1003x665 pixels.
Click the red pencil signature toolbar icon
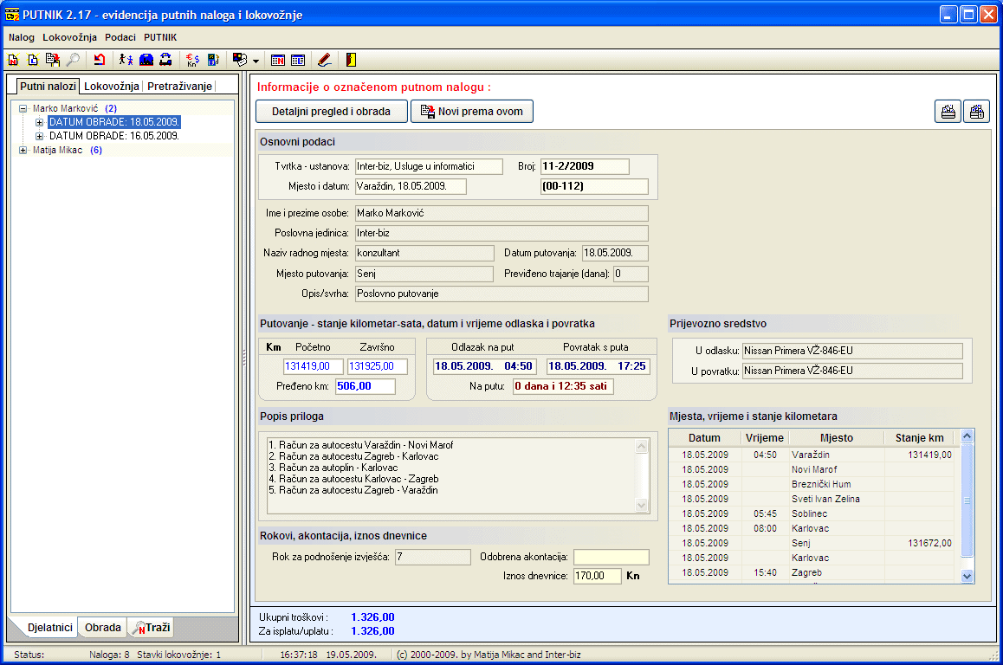[324, 61]
